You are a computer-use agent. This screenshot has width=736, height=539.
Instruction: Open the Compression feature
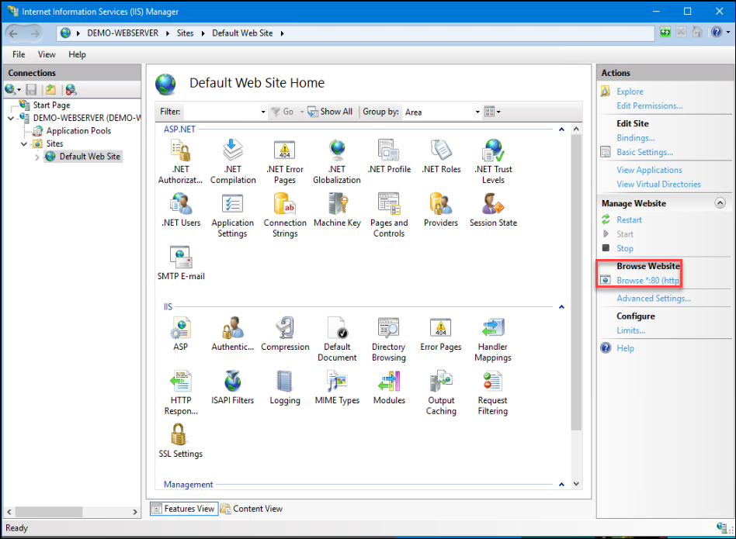[285, 334]
